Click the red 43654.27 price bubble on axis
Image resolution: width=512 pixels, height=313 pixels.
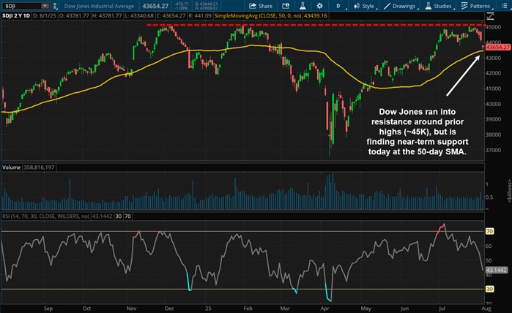coord(497,48)
